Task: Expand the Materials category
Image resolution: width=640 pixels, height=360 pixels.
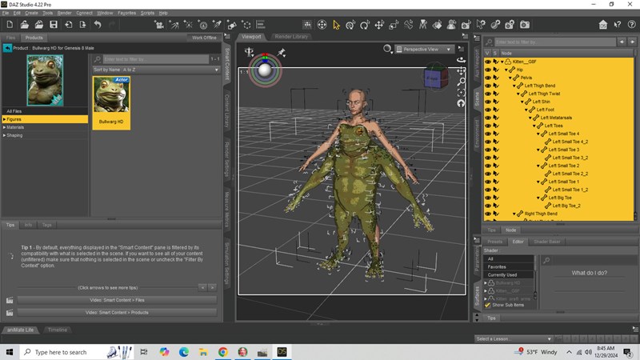Action: pos(5,127)
